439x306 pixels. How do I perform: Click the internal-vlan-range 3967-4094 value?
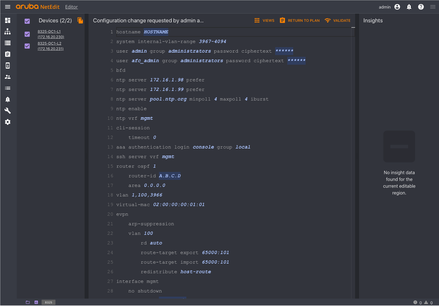click(x=213, y=41)
